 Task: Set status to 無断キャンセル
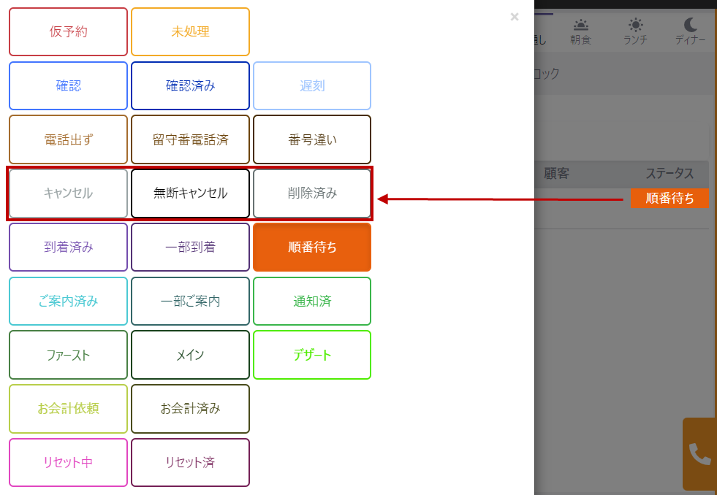pyautogui.click(x=190, y=193)
